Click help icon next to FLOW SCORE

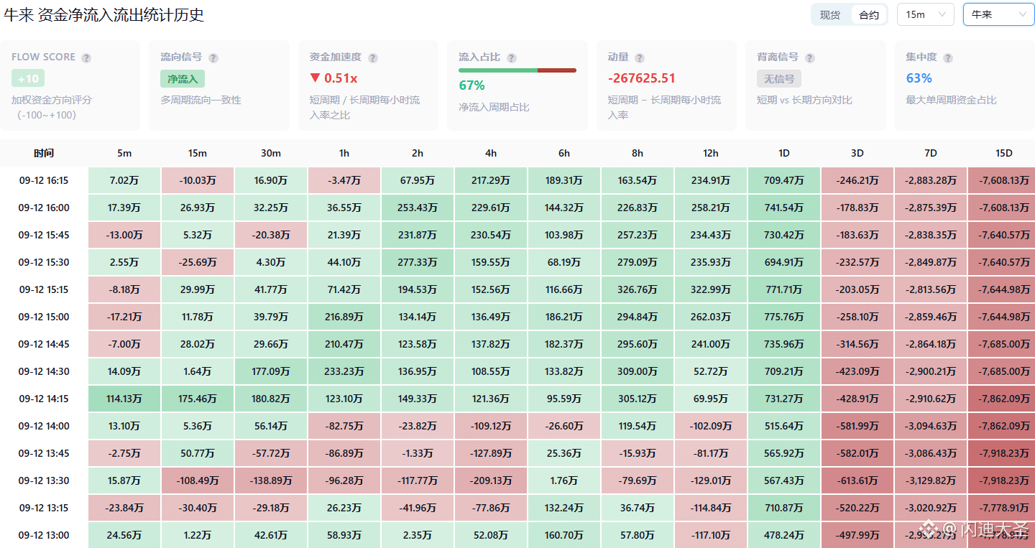(x=86, y=58)
